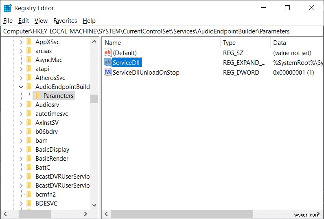Select the BasicDisplay folder icon
Viewport: 324px width, 219px height.
(x=29, y=149)
